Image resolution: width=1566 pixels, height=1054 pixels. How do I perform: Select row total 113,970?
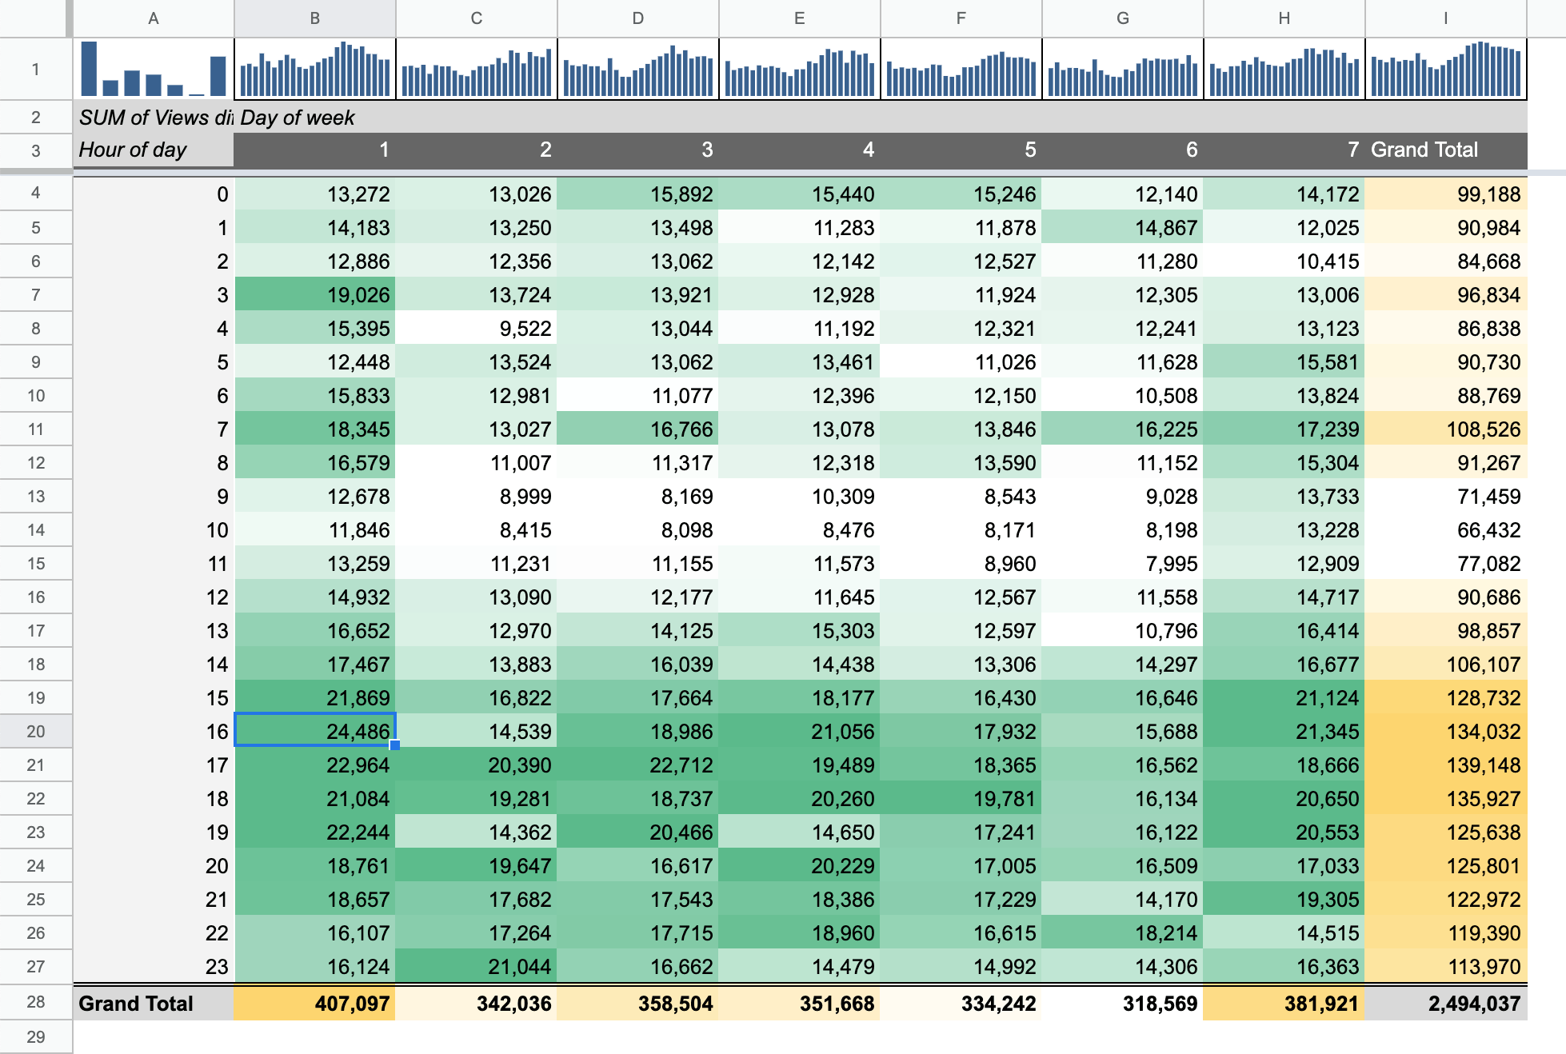pyautogui.click(x=1446, y=966)
